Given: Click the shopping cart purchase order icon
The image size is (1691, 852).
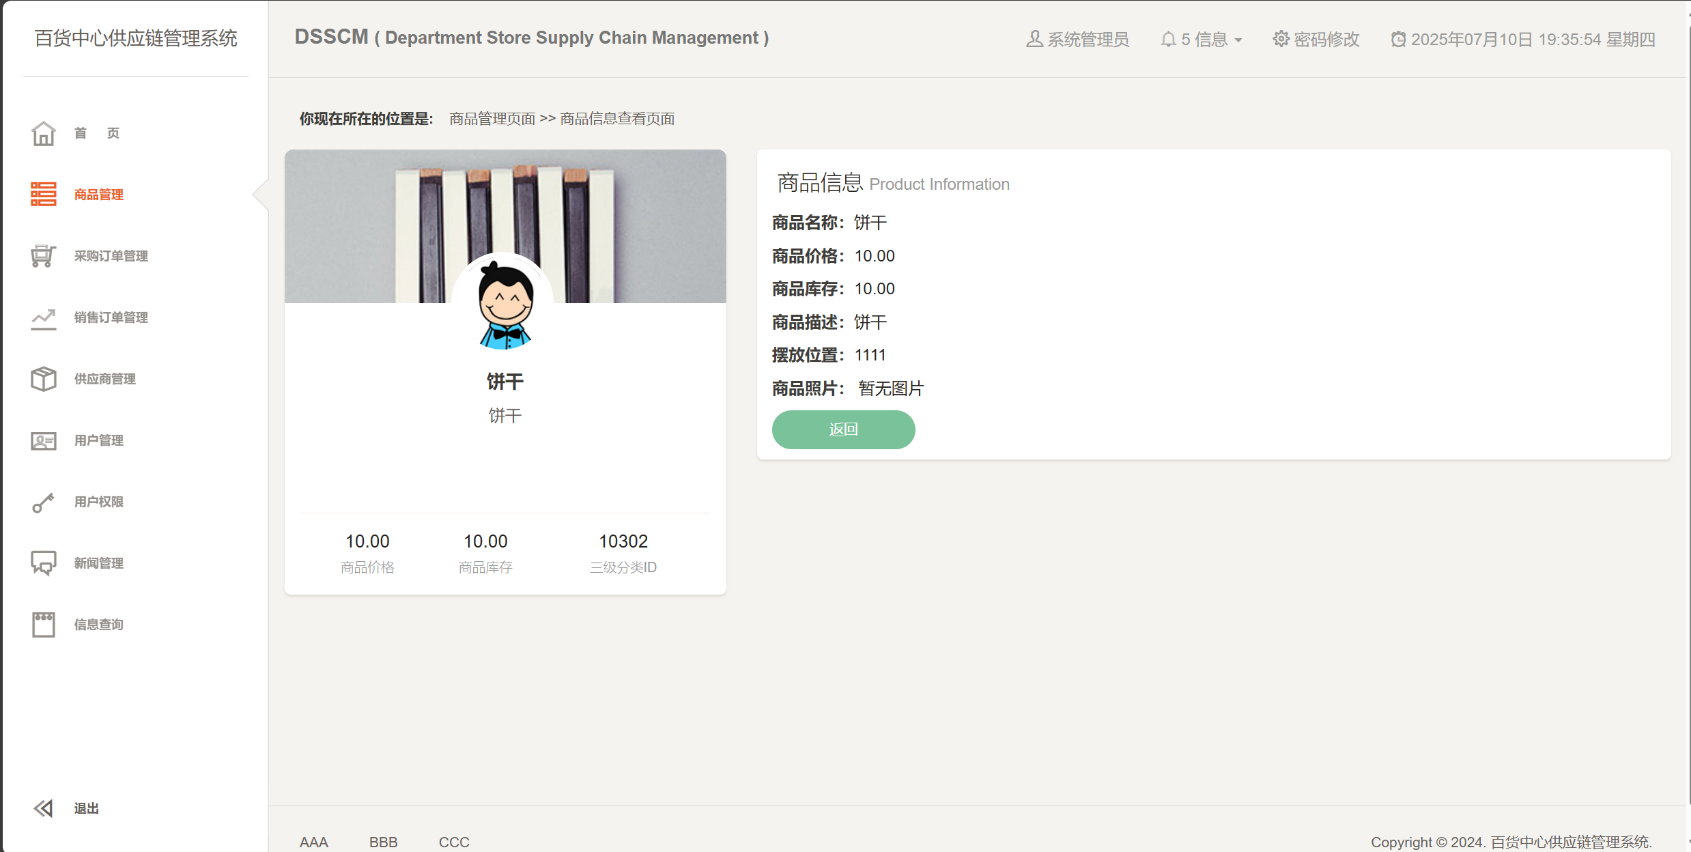Looking at the screenshot, I should 43,256.
